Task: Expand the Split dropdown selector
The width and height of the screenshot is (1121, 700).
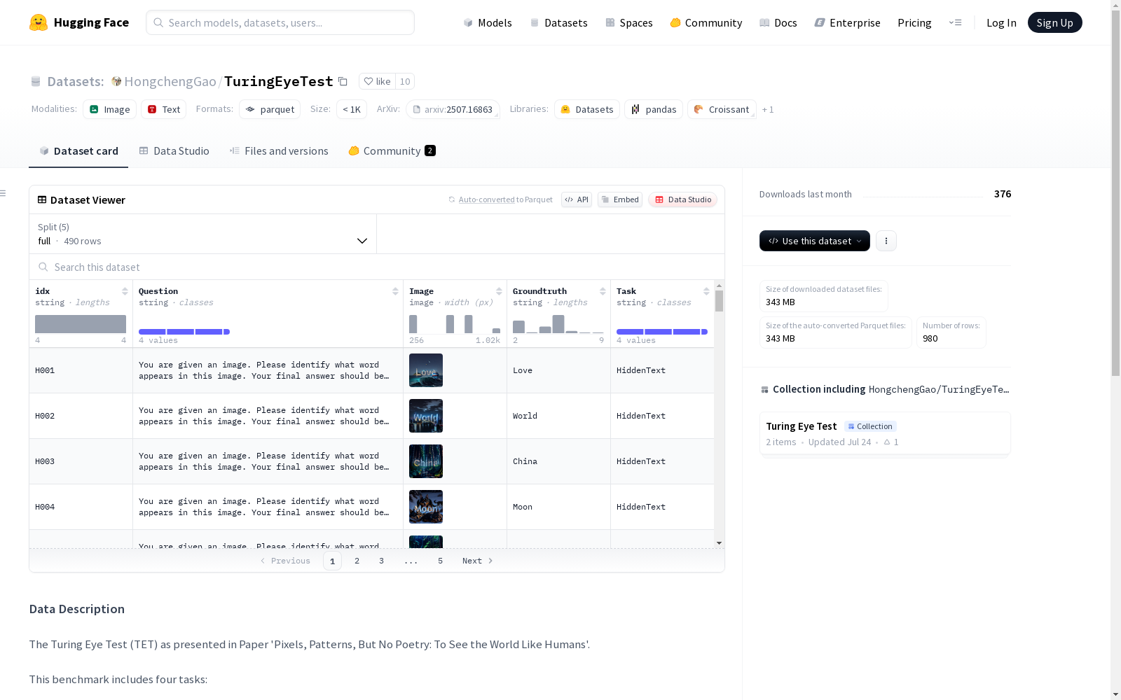Action: pyautogui.click(x=202, y=234)
